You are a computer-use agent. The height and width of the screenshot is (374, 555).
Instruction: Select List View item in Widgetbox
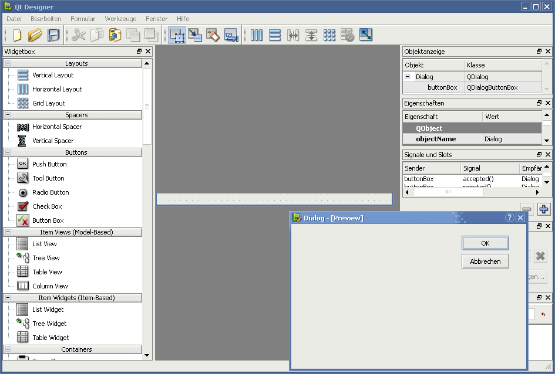click(44, 244)
